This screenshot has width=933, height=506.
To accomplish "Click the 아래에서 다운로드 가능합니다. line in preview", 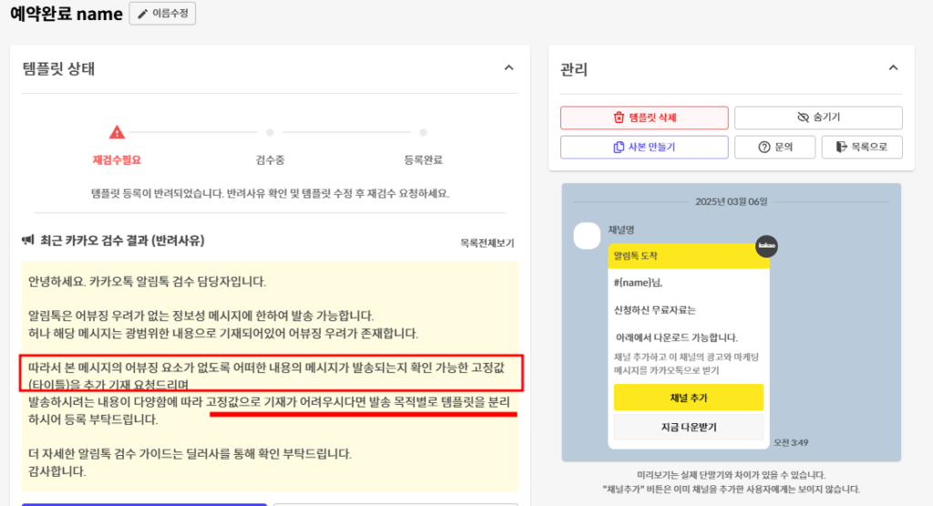I will pos(677,337).
